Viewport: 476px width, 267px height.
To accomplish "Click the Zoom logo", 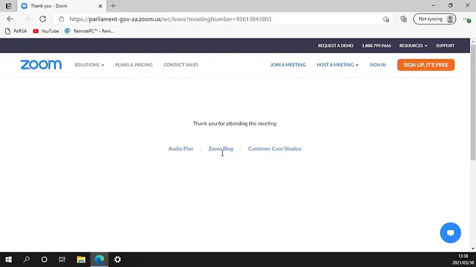I will point(41,65).
